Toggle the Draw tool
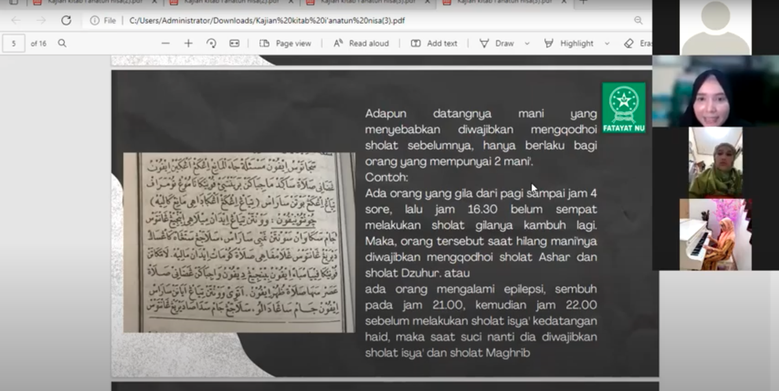779x391 pixels. (x=497, y=43)
